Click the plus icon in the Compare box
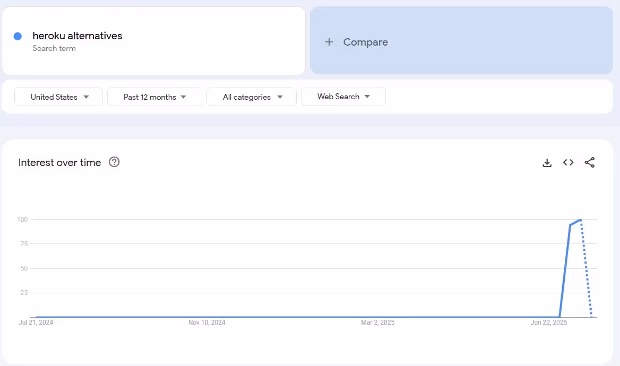 pyautogui.click(x=329, y=41)
